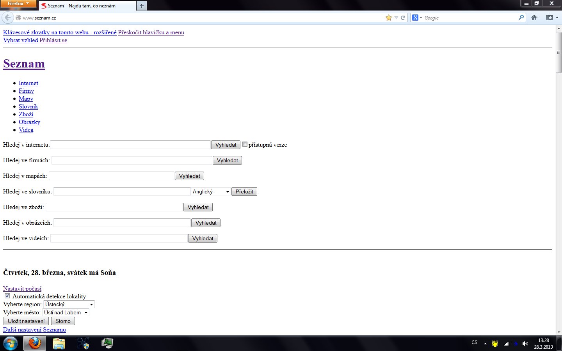Image resolution: width=562 pixels, height=351 pixels.
Task: Click Vyhledat for the firmách search
Action: [x=227, y=160]
